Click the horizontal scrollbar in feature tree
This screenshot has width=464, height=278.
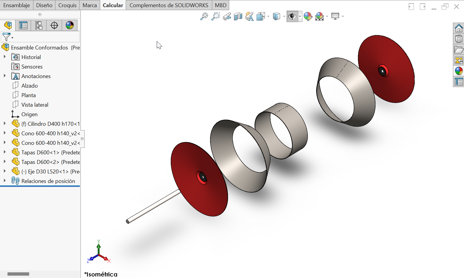pos(18,274)
